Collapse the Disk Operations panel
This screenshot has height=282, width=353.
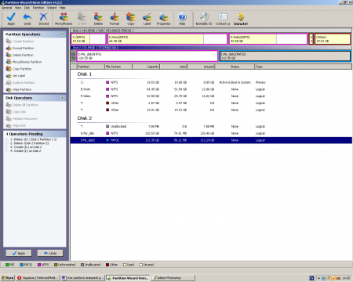(63, 98)
